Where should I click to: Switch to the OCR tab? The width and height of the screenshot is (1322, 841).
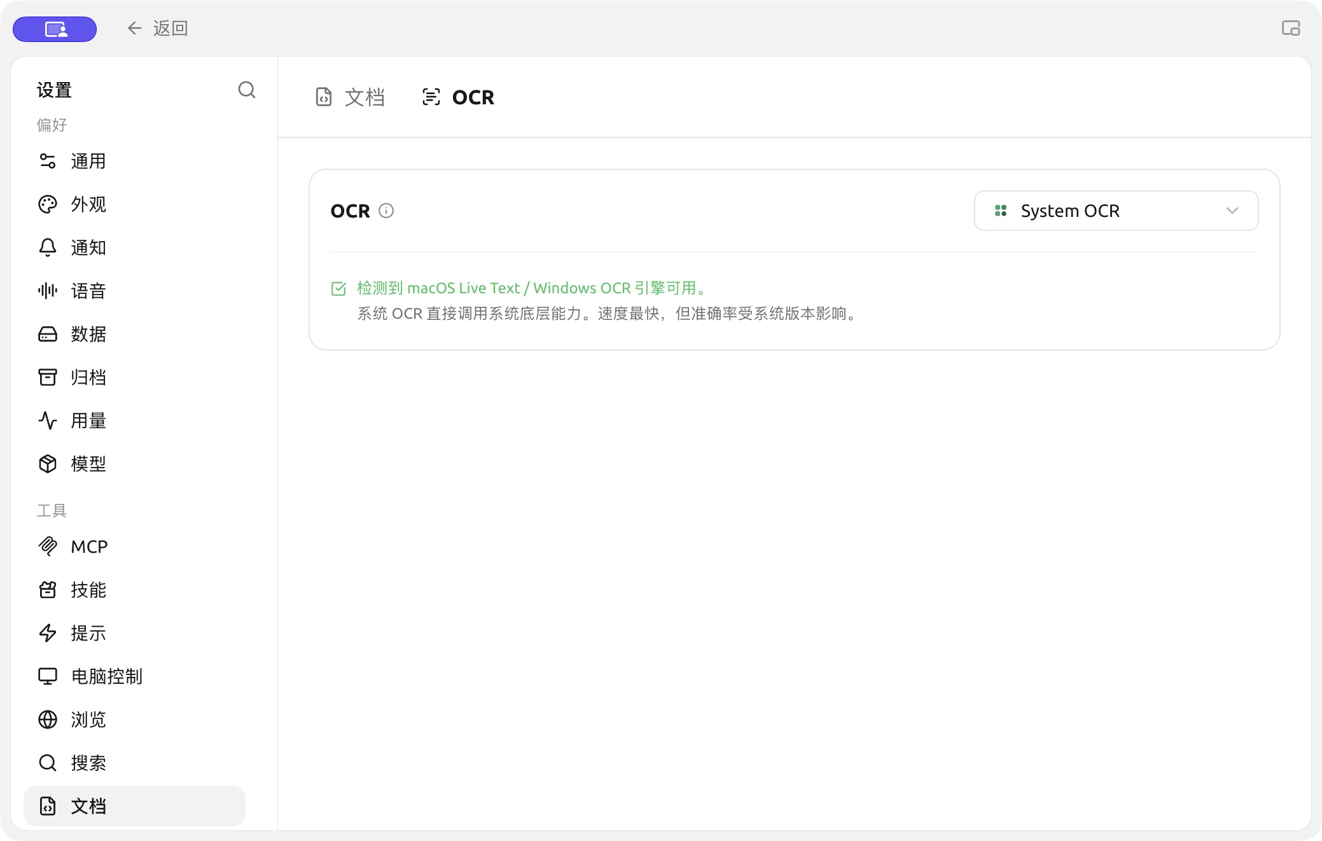pyautogui.click(x=458, y=97)
